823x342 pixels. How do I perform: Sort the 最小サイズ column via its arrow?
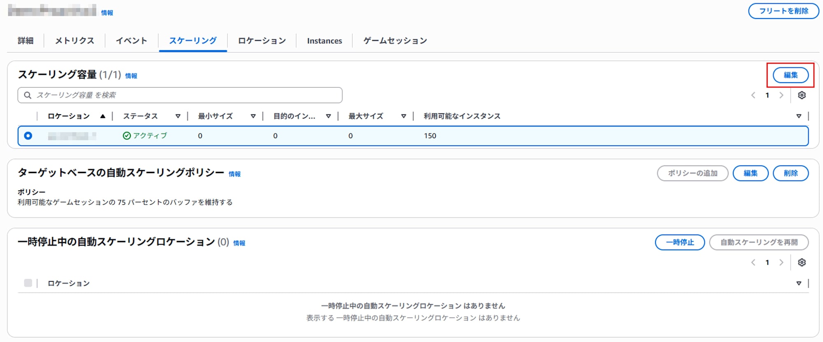coord(253,116)
